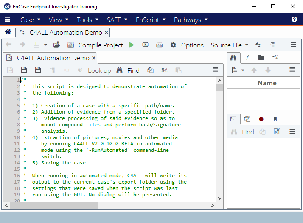
Task: Click Compile Project button
Action: click(95, 45)
